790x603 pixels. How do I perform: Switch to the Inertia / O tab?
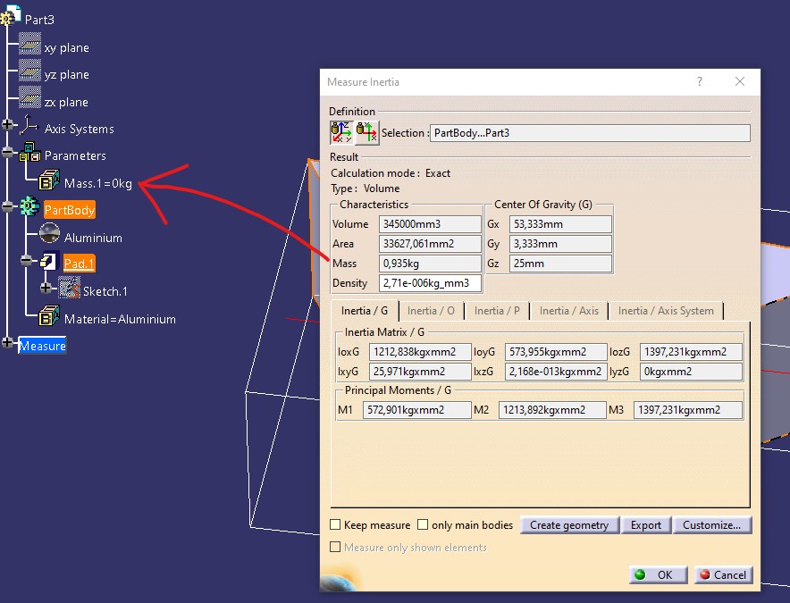click(x=431, y=311)
